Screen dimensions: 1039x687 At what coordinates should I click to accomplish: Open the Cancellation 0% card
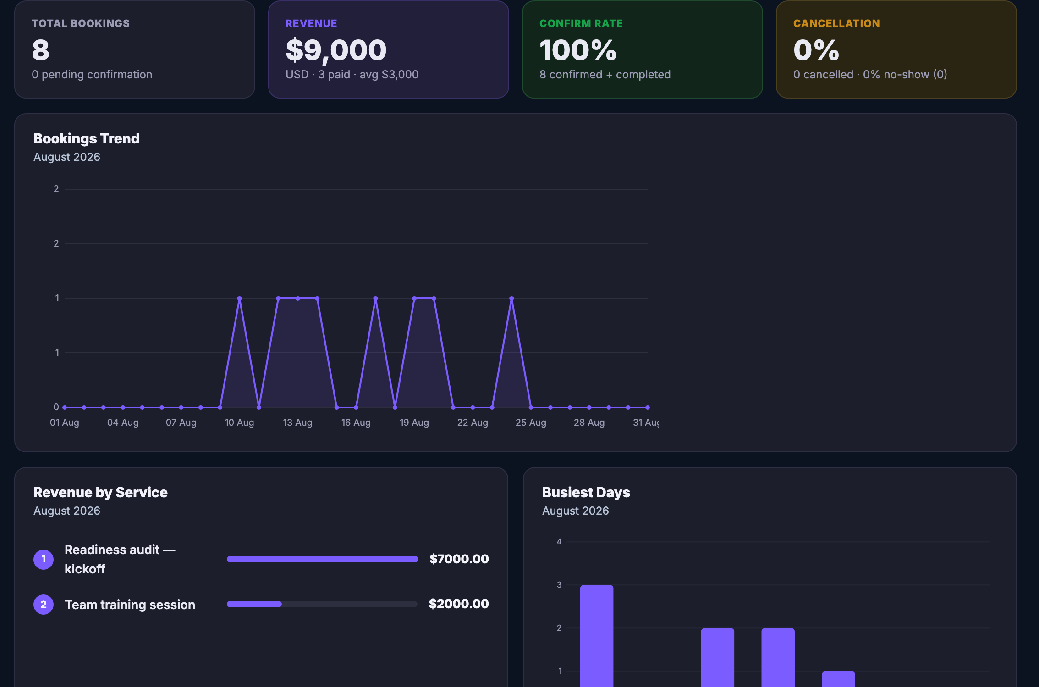pyautogui.click(x=896, y=49)
